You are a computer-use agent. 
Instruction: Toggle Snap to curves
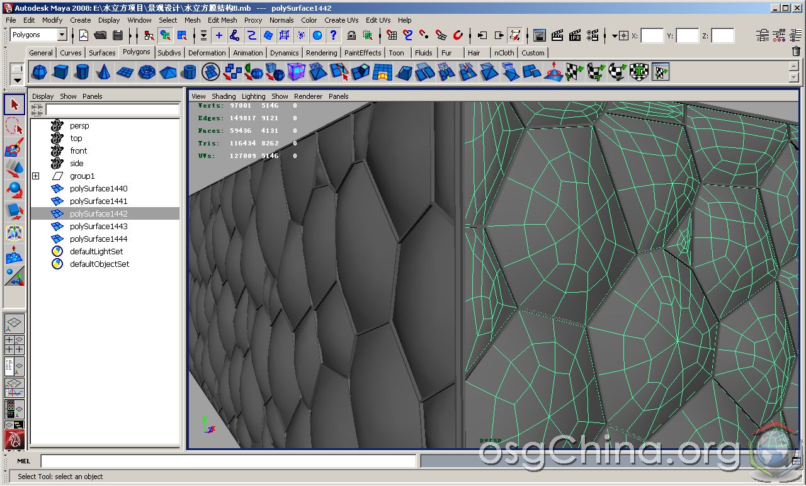point(408,35)
